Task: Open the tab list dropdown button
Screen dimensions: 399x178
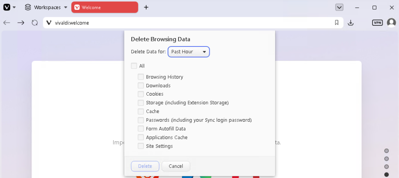Action: [339, 7]
